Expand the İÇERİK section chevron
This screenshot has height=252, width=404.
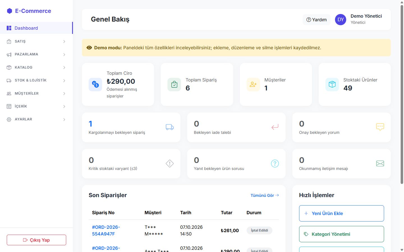[x=64, y=106]
